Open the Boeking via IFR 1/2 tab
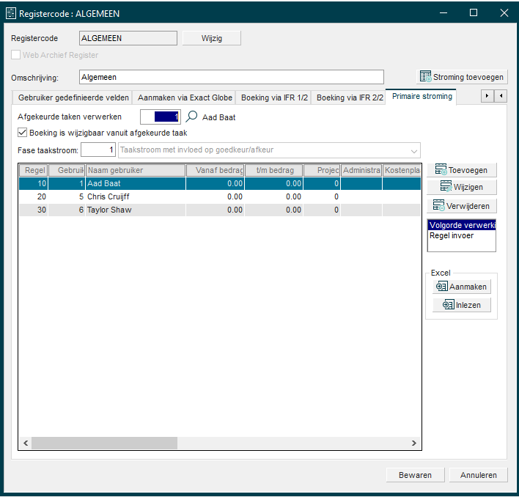This screenshot has width=519, height=497. (274, 97)
